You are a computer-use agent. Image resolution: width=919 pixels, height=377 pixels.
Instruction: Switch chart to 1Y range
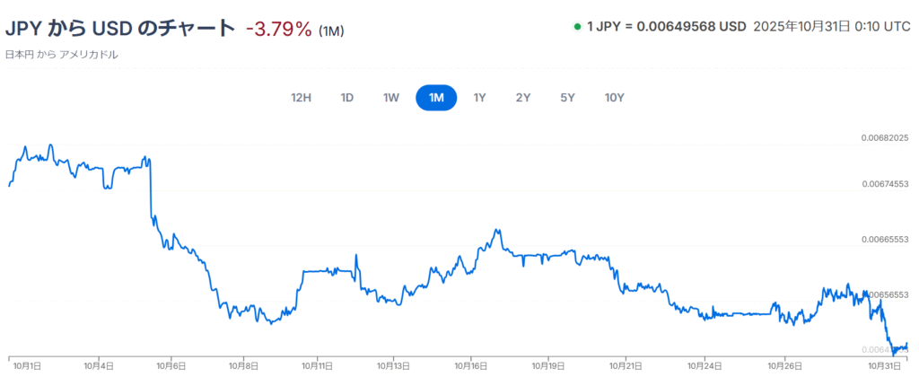coord(480,98)
